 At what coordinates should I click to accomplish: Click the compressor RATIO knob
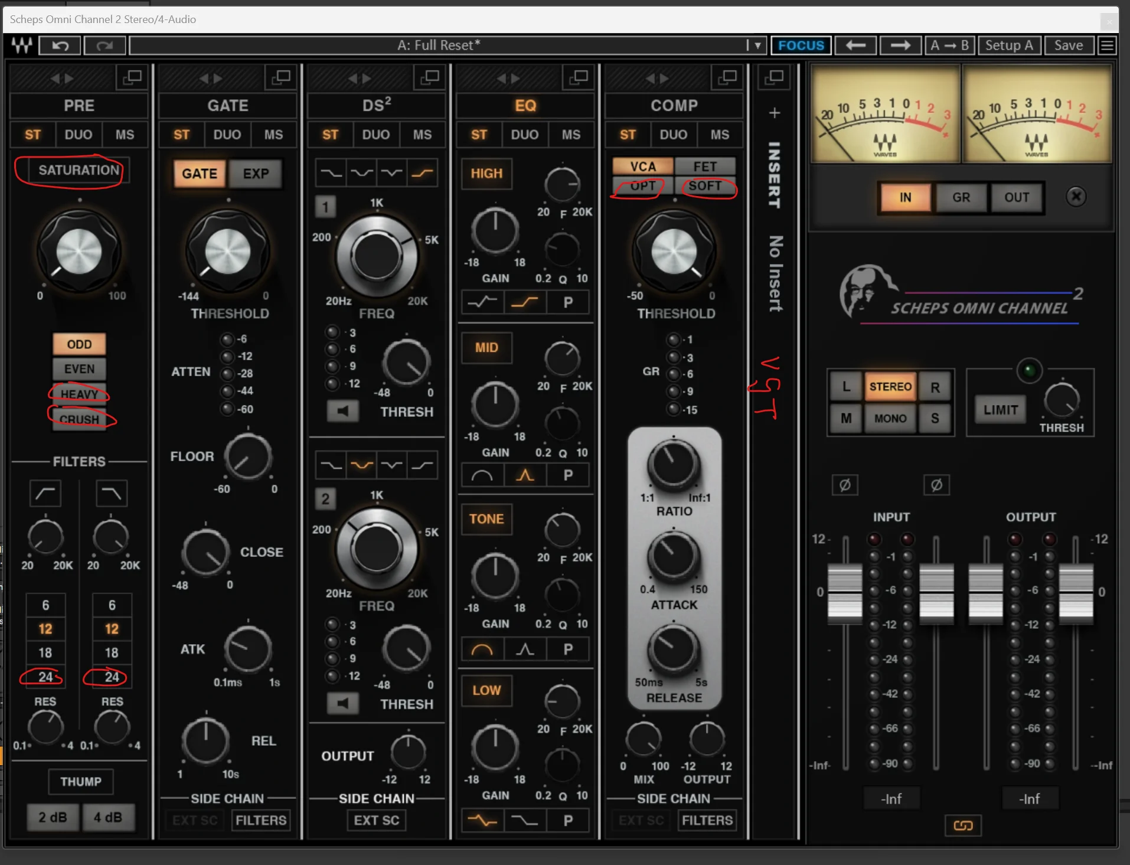[674, 464]
